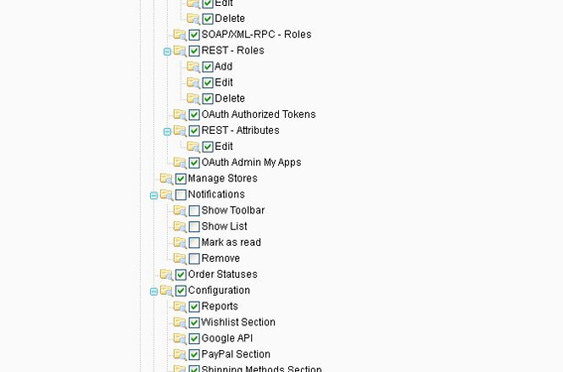
Task: Uncheck PayPal Section checkbox
Action: [194, 355]
